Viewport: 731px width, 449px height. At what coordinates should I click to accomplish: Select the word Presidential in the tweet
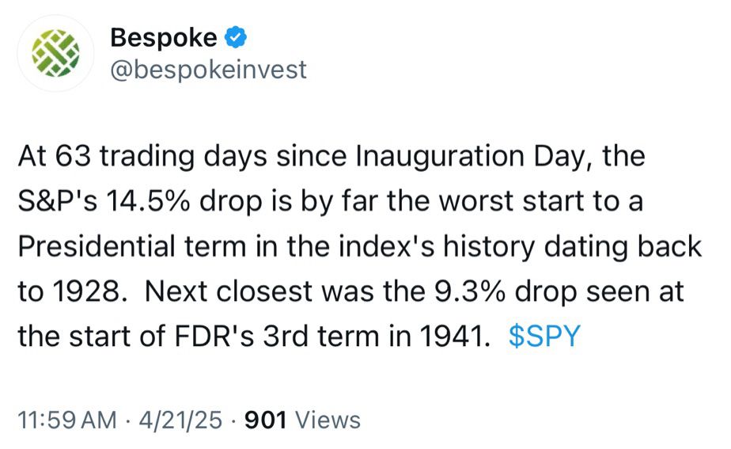96,246
